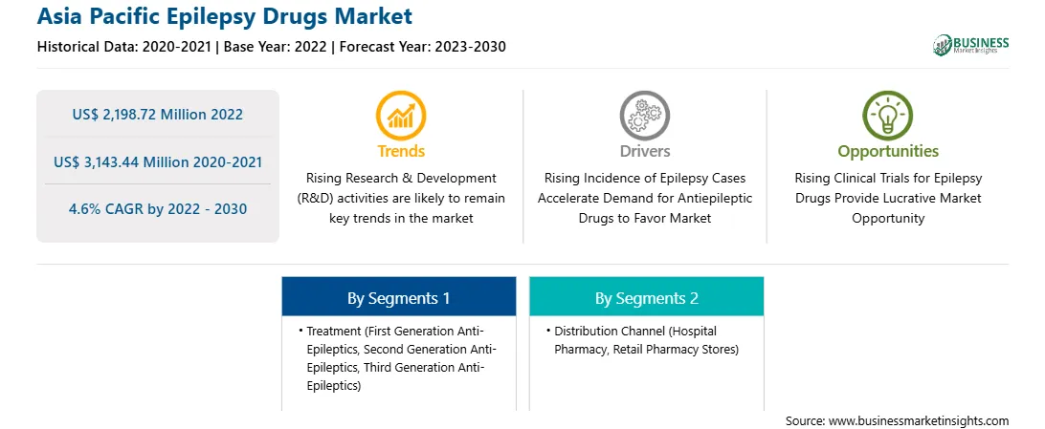Click the Treatment segment bullet text

(398, 358)
